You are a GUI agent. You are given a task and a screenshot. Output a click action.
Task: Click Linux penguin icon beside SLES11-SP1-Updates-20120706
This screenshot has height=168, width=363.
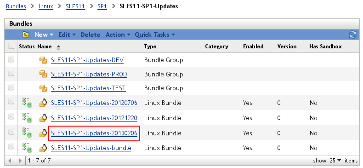tap(43, 103)
